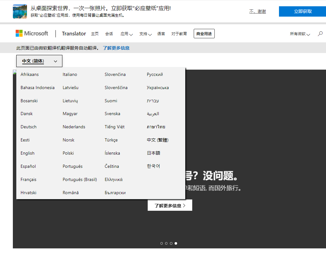Open the 语言 nav item

tap(161, 34)
